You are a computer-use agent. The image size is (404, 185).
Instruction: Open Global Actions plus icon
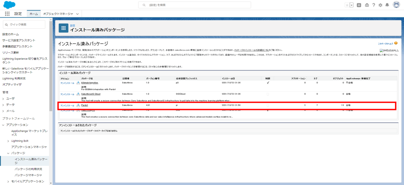(359, 5)
